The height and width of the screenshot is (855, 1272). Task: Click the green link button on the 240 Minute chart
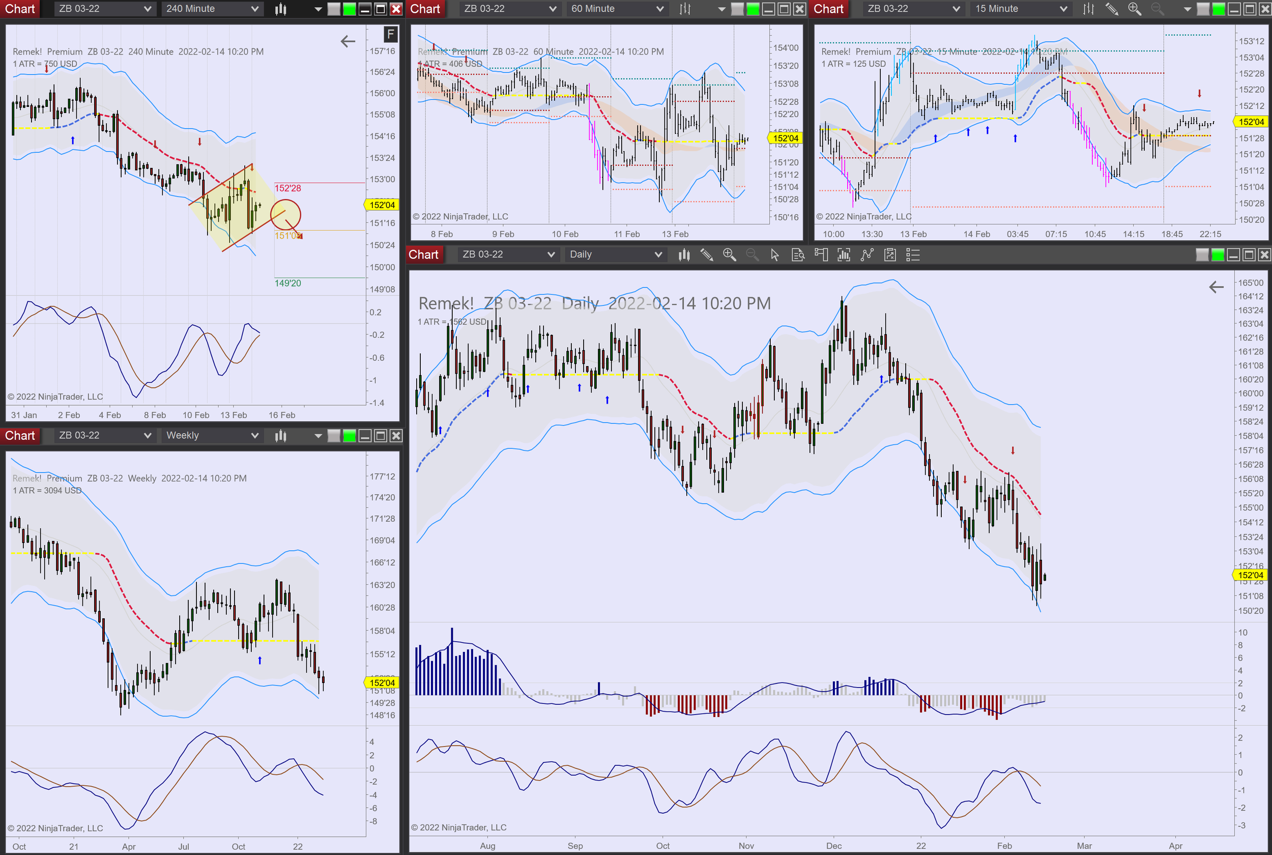[350, 9]
